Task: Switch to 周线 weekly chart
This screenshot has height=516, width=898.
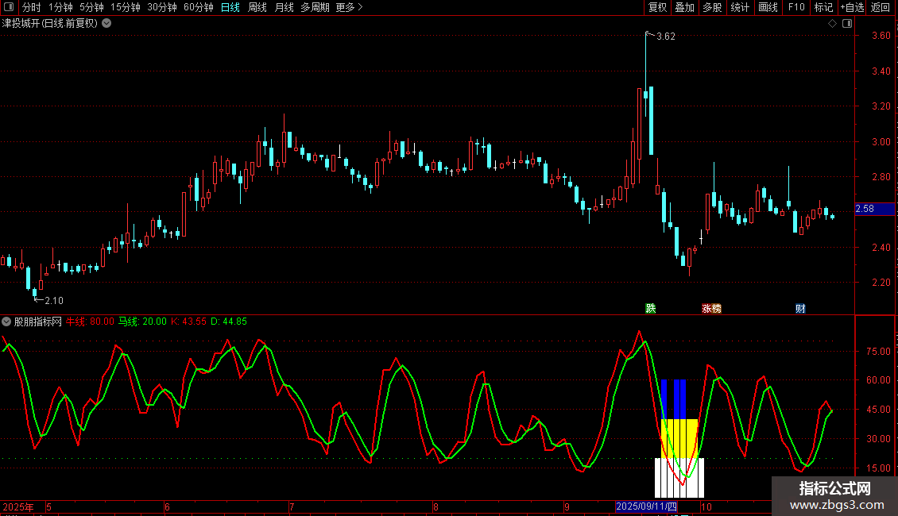Action: [x=257, y=7]
